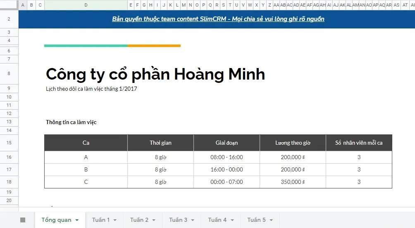Viewport: 415px width, 228px height.
Task: Select row 20 header
Action: tap(9, 200)
